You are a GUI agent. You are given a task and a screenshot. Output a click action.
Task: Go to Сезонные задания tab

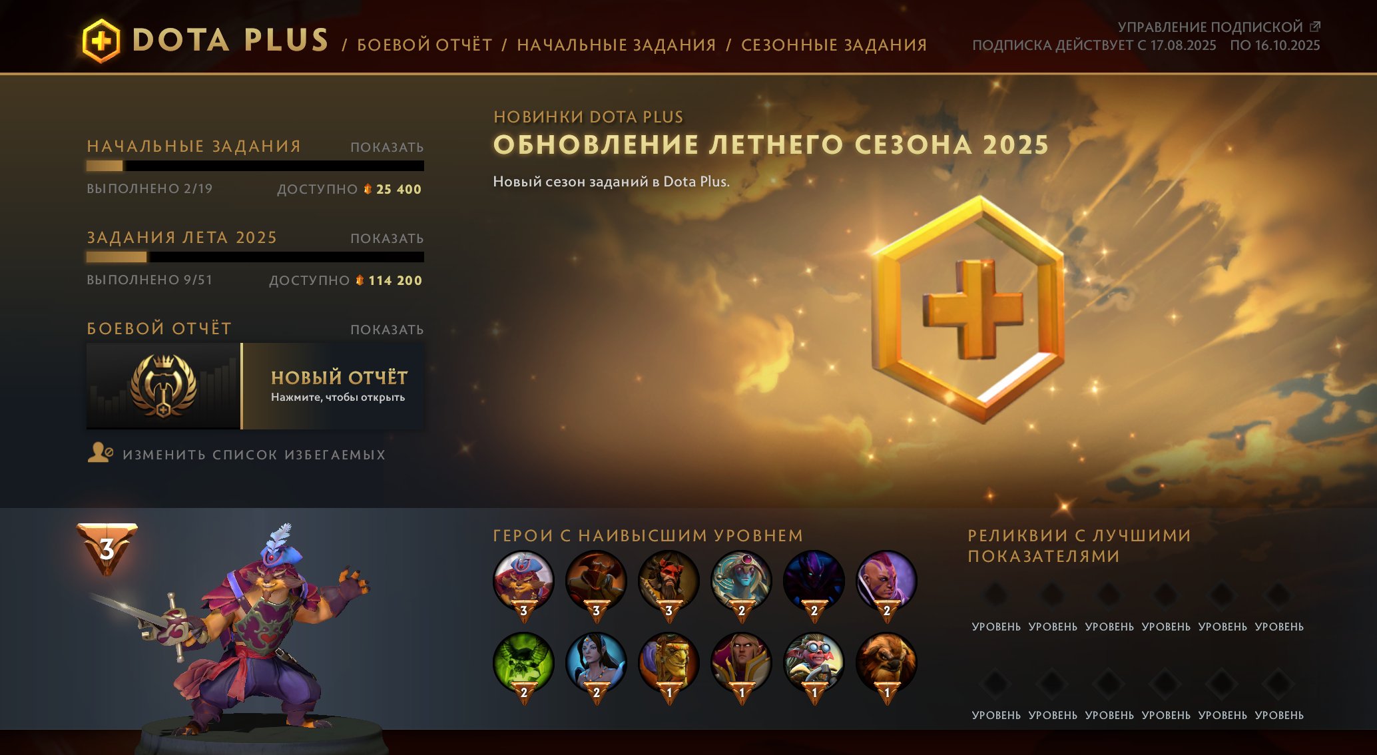click(x=834, y=45)
